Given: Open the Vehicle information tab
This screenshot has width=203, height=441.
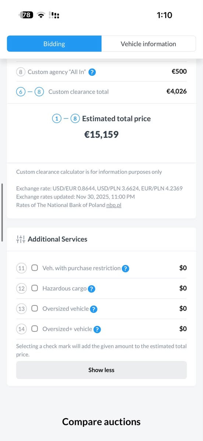Looking at the screenshot, I should click(149, 44).
